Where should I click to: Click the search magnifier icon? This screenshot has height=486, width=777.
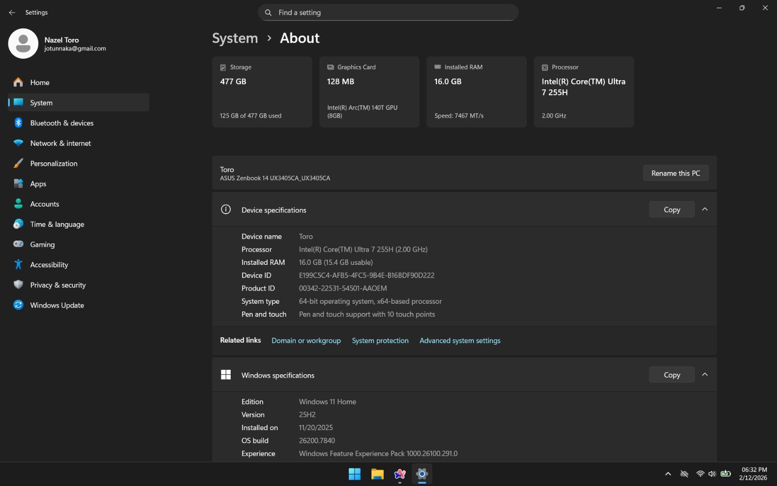click(268, 13)
